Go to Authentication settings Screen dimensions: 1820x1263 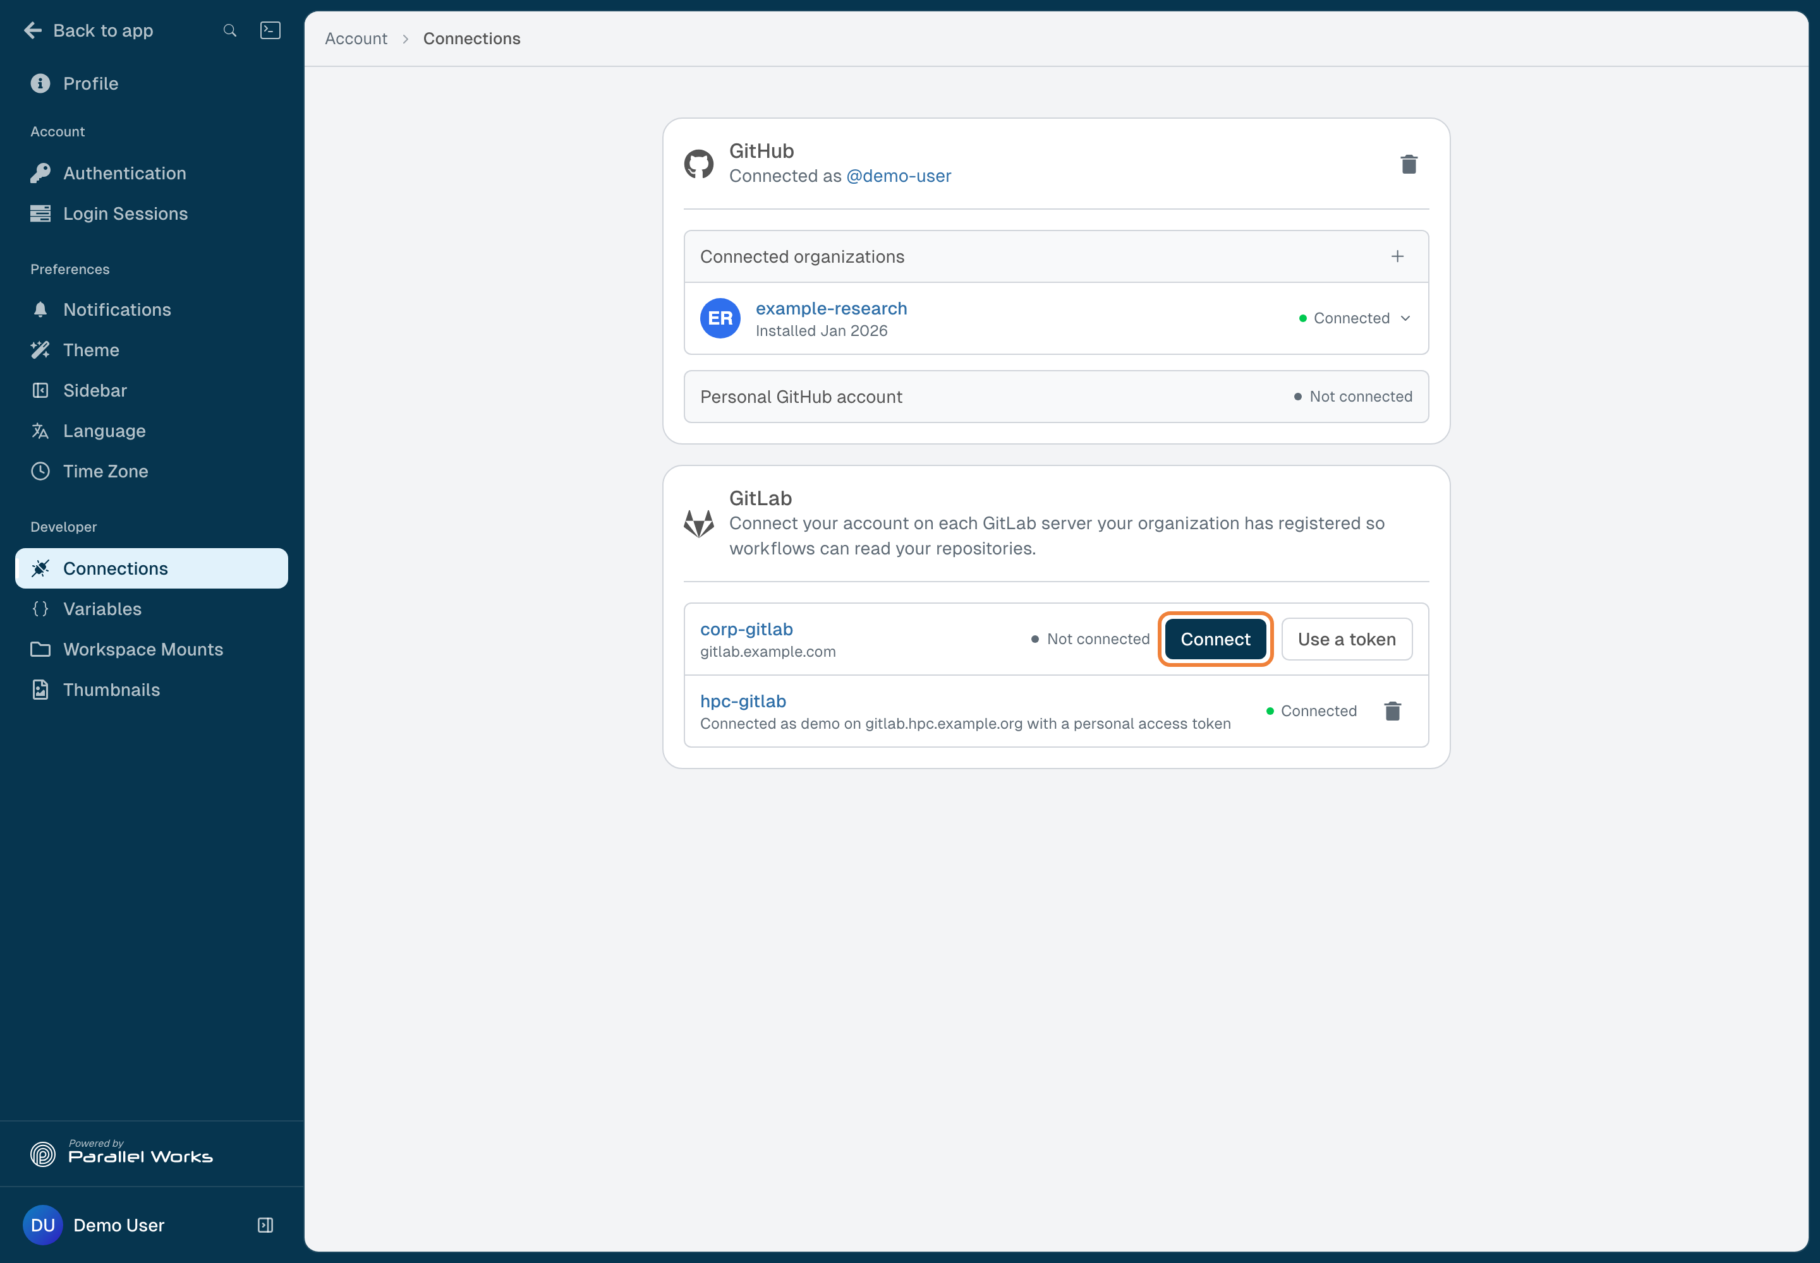coord(151,173)
